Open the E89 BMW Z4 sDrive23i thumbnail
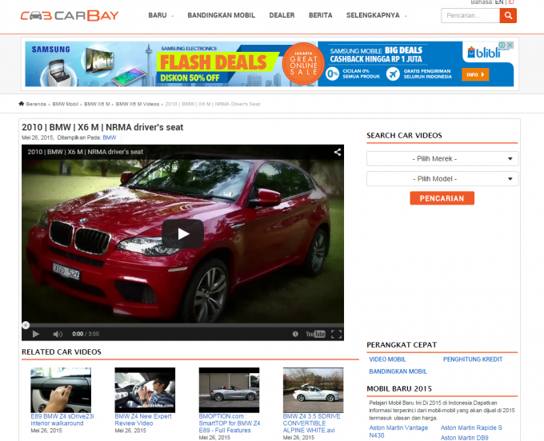Viewport: 544px width, 441px height. click(x=61, y=390)
